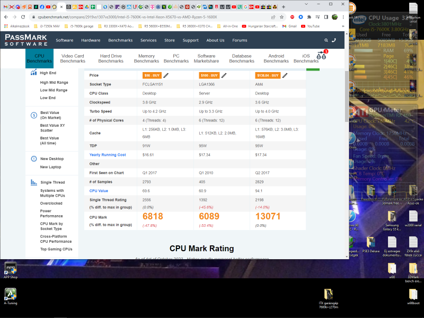Open the Hardware menu in PassMark header
Image resolution: width=424 pixels, height=318 pixels.
point(91,40)
